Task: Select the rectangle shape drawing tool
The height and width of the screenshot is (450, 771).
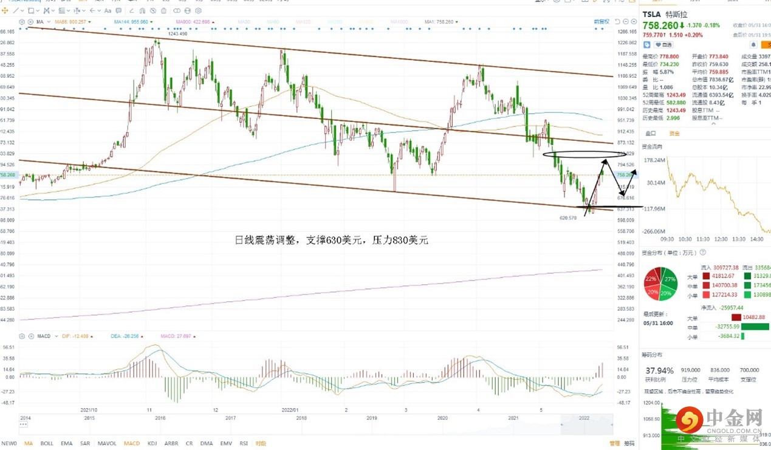Action: pos(31,10)
